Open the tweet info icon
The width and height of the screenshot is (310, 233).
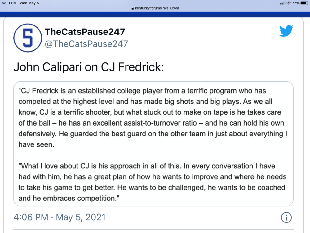286,217
